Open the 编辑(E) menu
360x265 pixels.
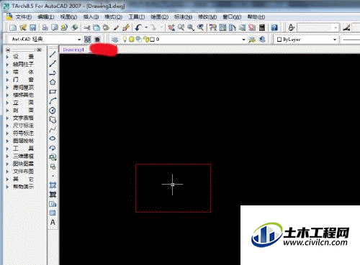46,17
